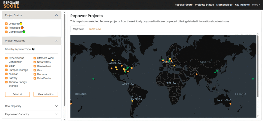Image resolution: width=263 pixels, height=121 pixels.
Task: Toggle the Nuclear filter checkbox
Action: [6, 74]
